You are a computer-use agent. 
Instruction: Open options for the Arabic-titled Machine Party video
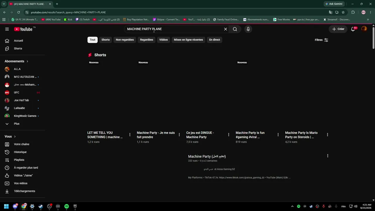click(x=328, y=156)
